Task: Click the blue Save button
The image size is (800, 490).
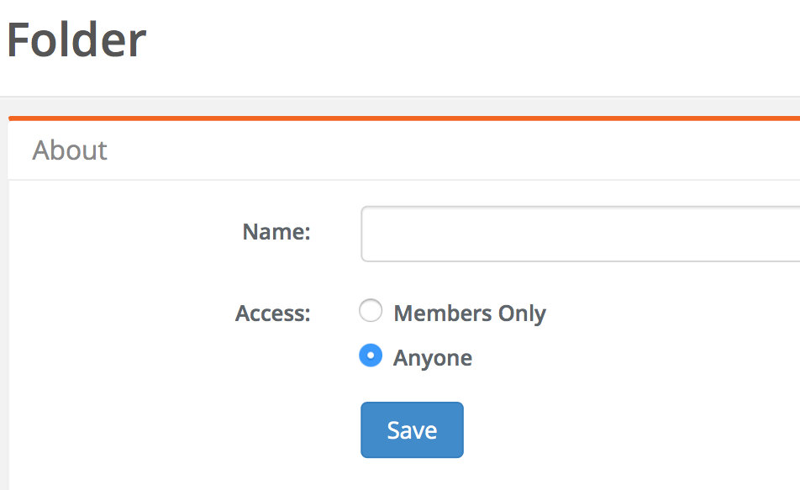Action: (412, 430)
